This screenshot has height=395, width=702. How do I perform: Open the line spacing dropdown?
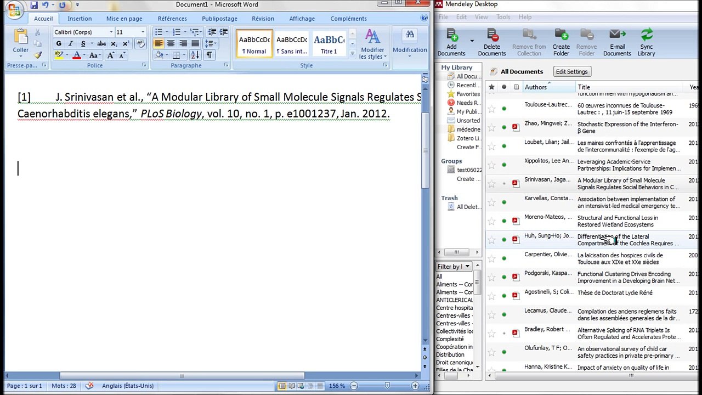[x=210, y=44]
